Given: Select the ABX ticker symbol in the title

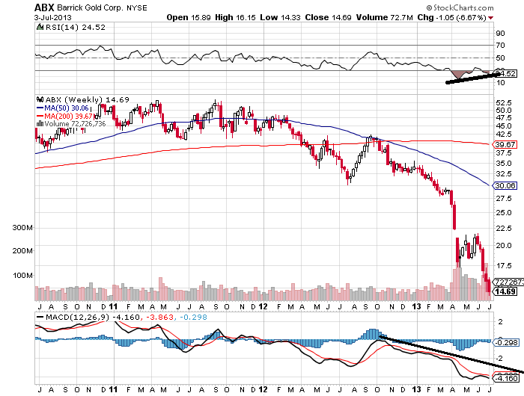Looking at the screenshot, I should (x=44, y=7).
